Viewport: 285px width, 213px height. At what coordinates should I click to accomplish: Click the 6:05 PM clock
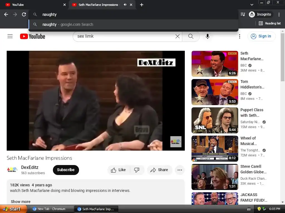click(x=275, y=209)
